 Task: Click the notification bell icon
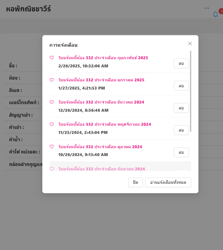(215, 14)
